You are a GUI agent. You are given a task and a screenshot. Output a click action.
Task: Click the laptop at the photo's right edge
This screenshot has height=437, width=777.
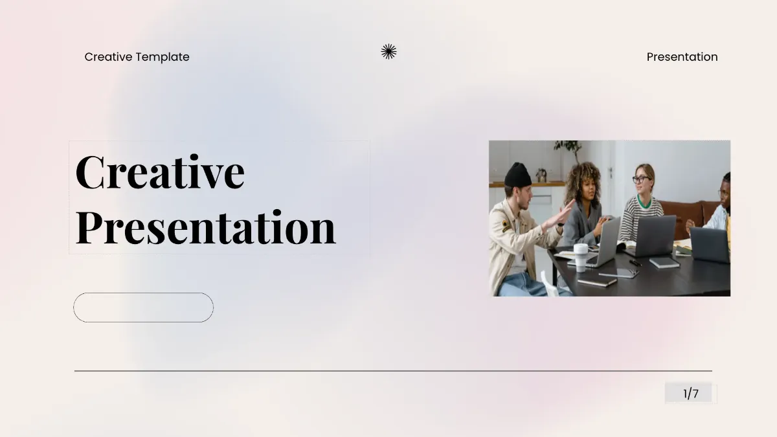(710, 244)
